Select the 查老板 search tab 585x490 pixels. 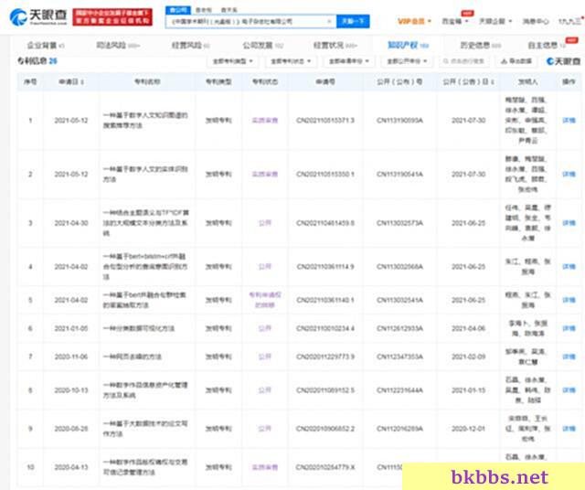[204, 10]
